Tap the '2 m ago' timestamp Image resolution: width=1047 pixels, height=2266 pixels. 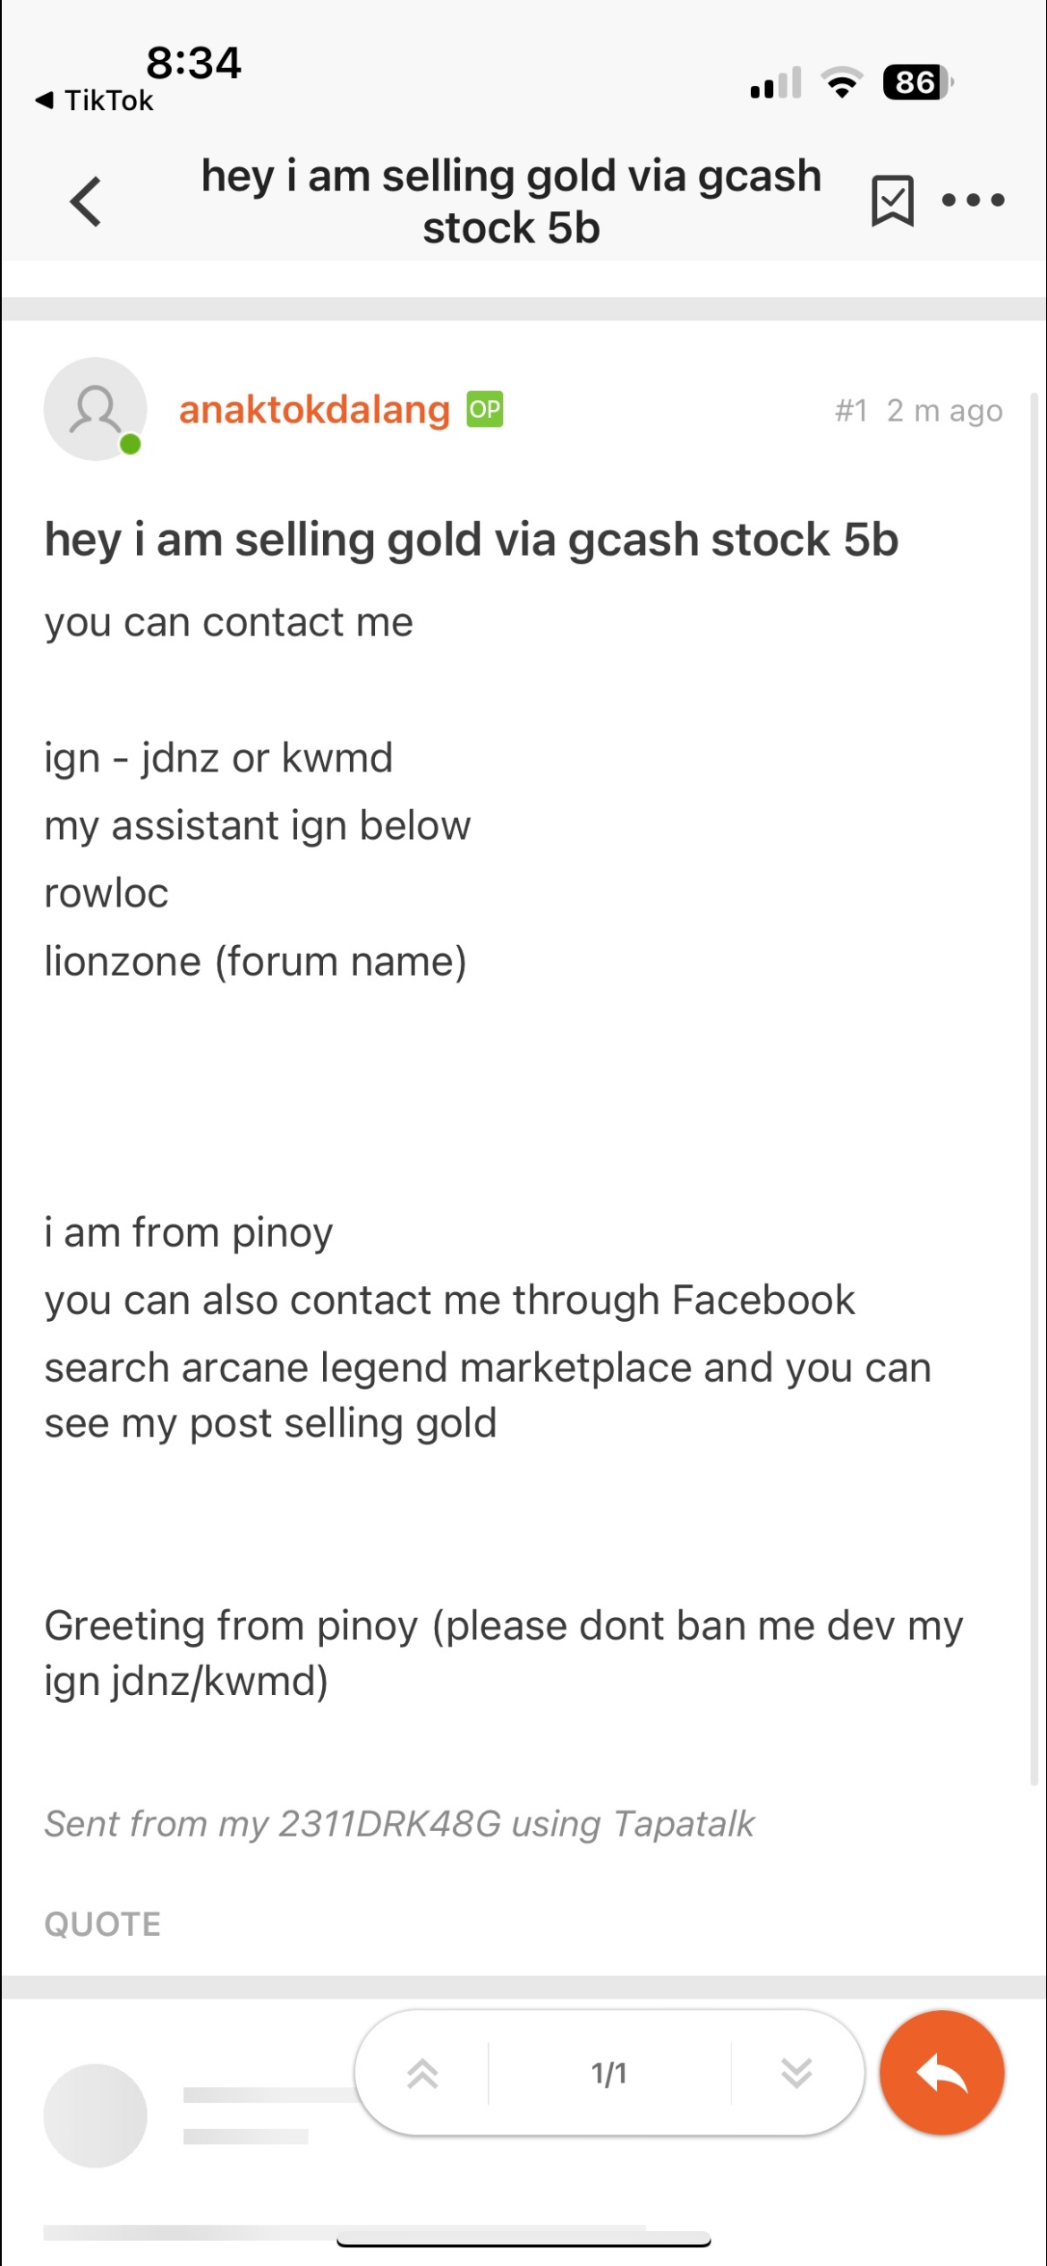click(944, 412)
